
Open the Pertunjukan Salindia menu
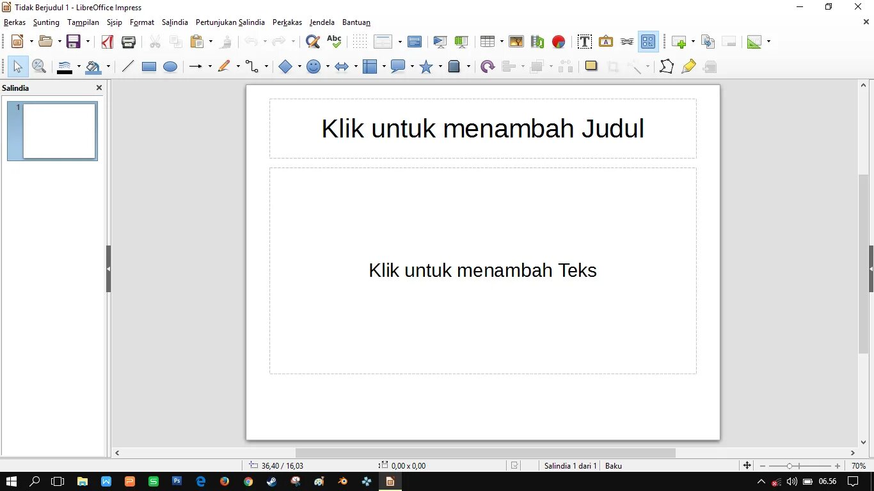[230, 22]
